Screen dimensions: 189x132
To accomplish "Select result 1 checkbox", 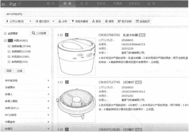I will 61,35.
